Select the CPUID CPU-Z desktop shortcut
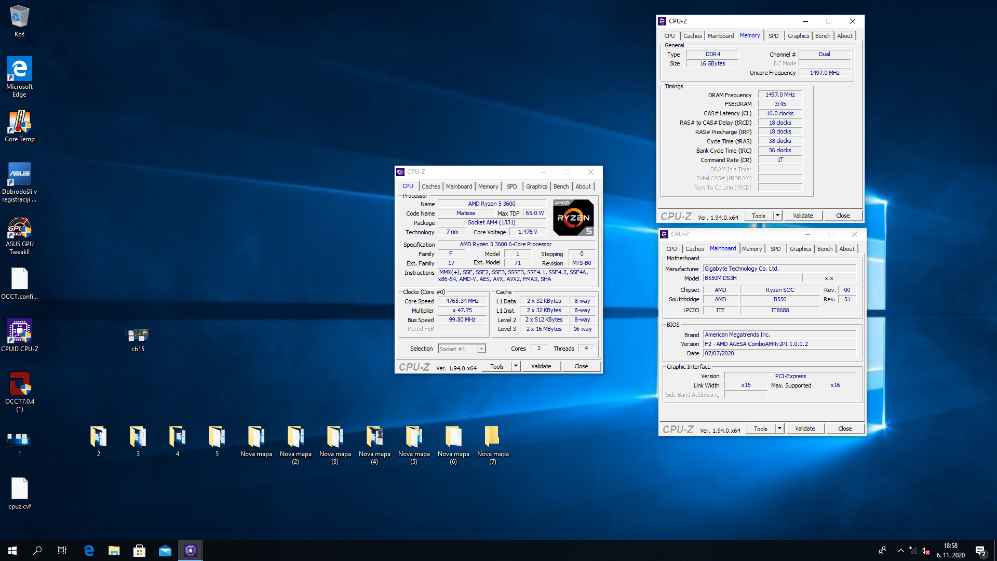This screenshot has width=997, height=561. (x=19, y=336)
